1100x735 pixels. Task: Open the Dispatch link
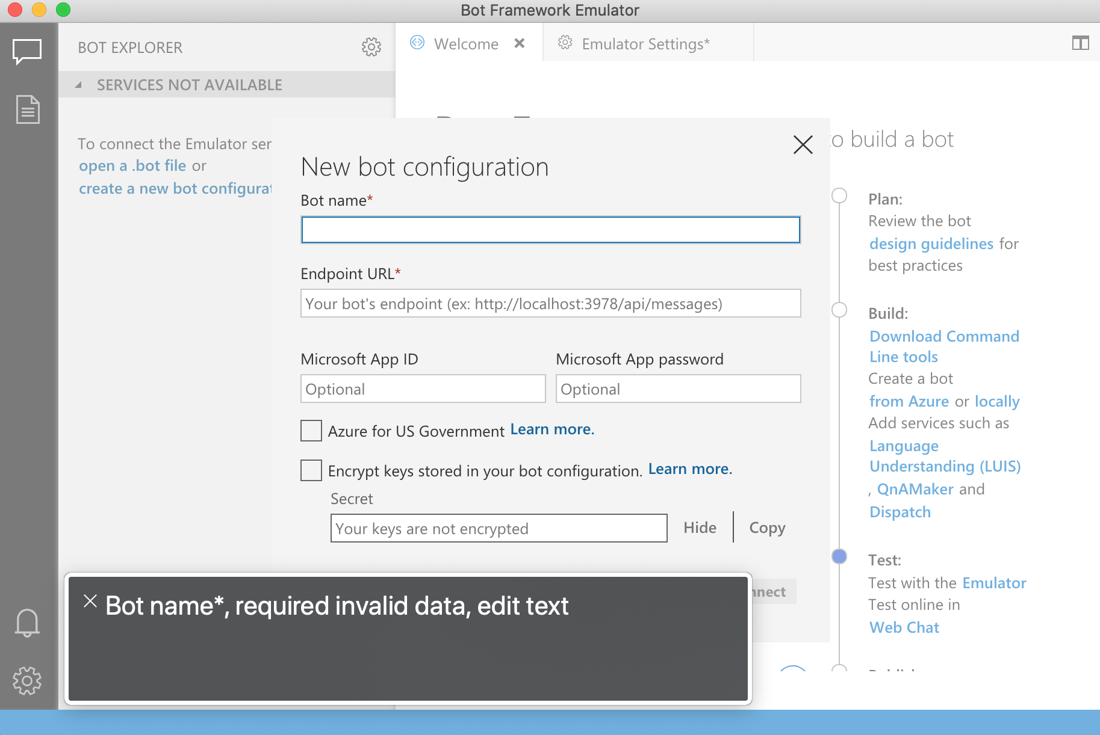pos(900,512)
